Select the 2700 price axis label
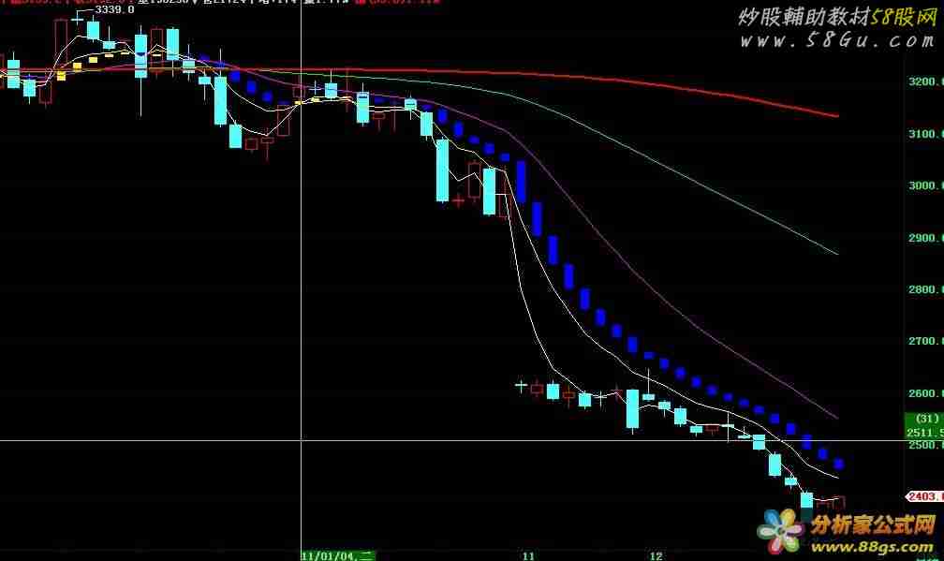The width and height of the screenshot is (944, 561). [x=926, y=341]
